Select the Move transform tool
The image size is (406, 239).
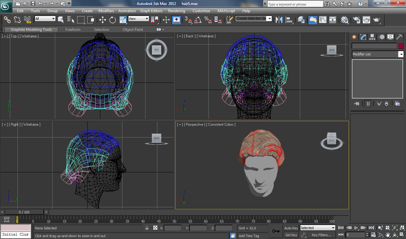[x=102, y=20]
